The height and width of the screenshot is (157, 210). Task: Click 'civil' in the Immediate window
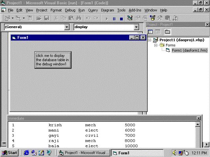(92, 135)
